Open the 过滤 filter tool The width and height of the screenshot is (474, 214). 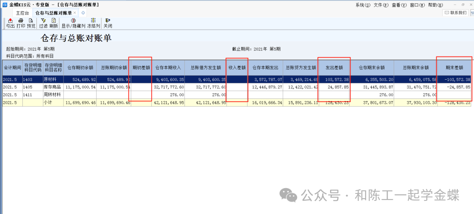tap(43, 23)
